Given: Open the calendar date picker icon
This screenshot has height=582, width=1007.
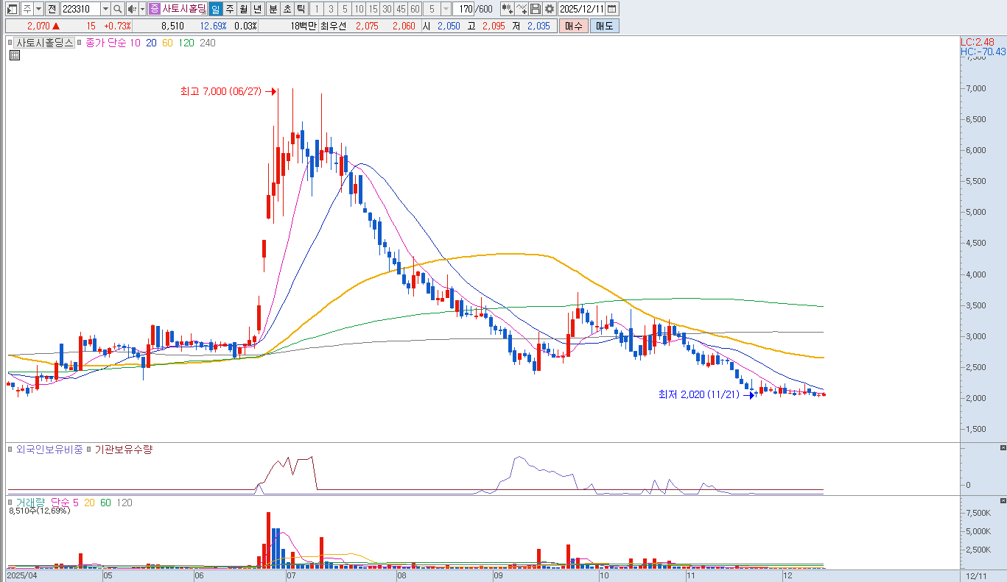Looking at the screenshot, I should (x=612, y=9).
